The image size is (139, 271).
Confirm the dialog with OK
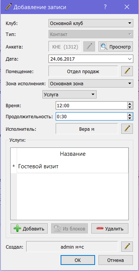[78, 260]
